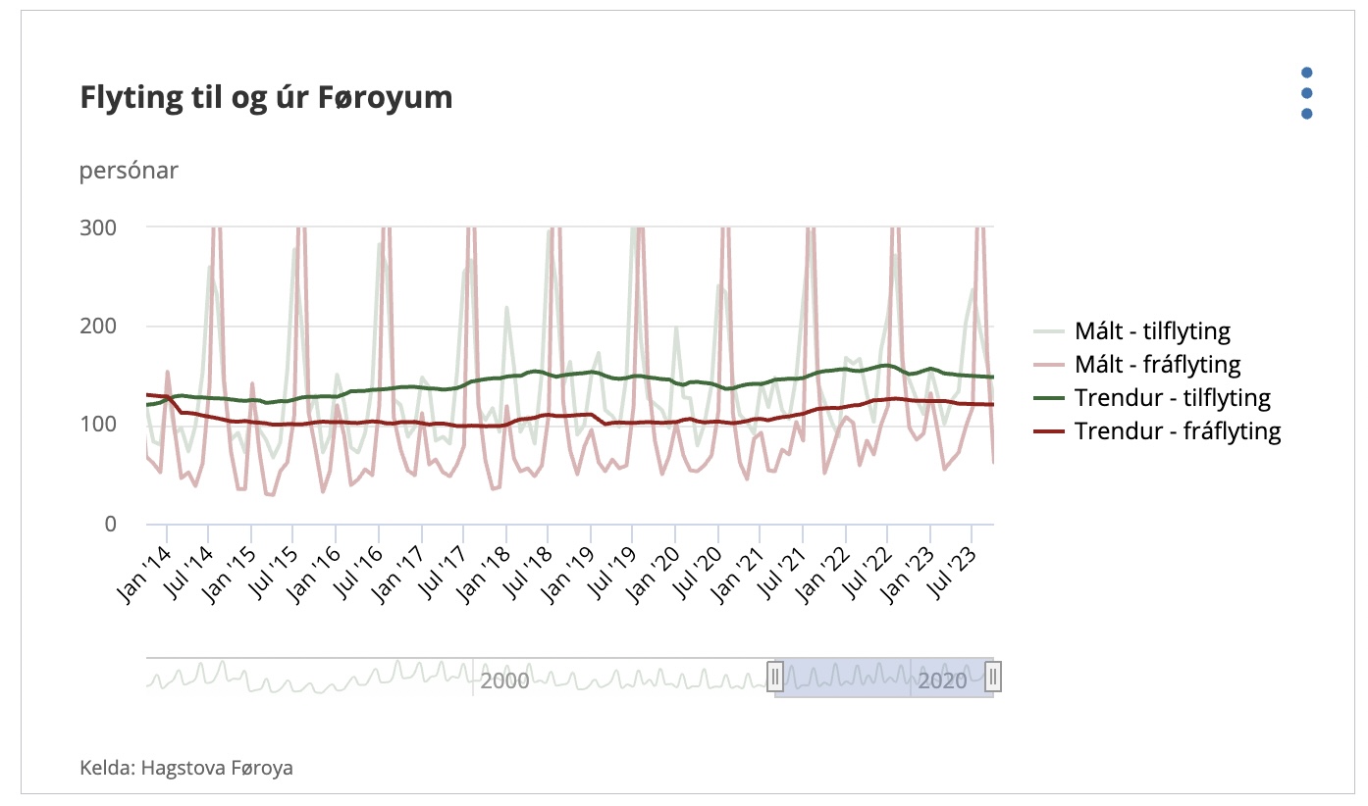Click the 'Kelda: Hagstova Føroya' source credit

186,767
